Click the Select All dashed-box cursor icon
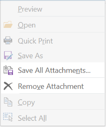Viewport: 106px width, 127px height. click(8, 117)
